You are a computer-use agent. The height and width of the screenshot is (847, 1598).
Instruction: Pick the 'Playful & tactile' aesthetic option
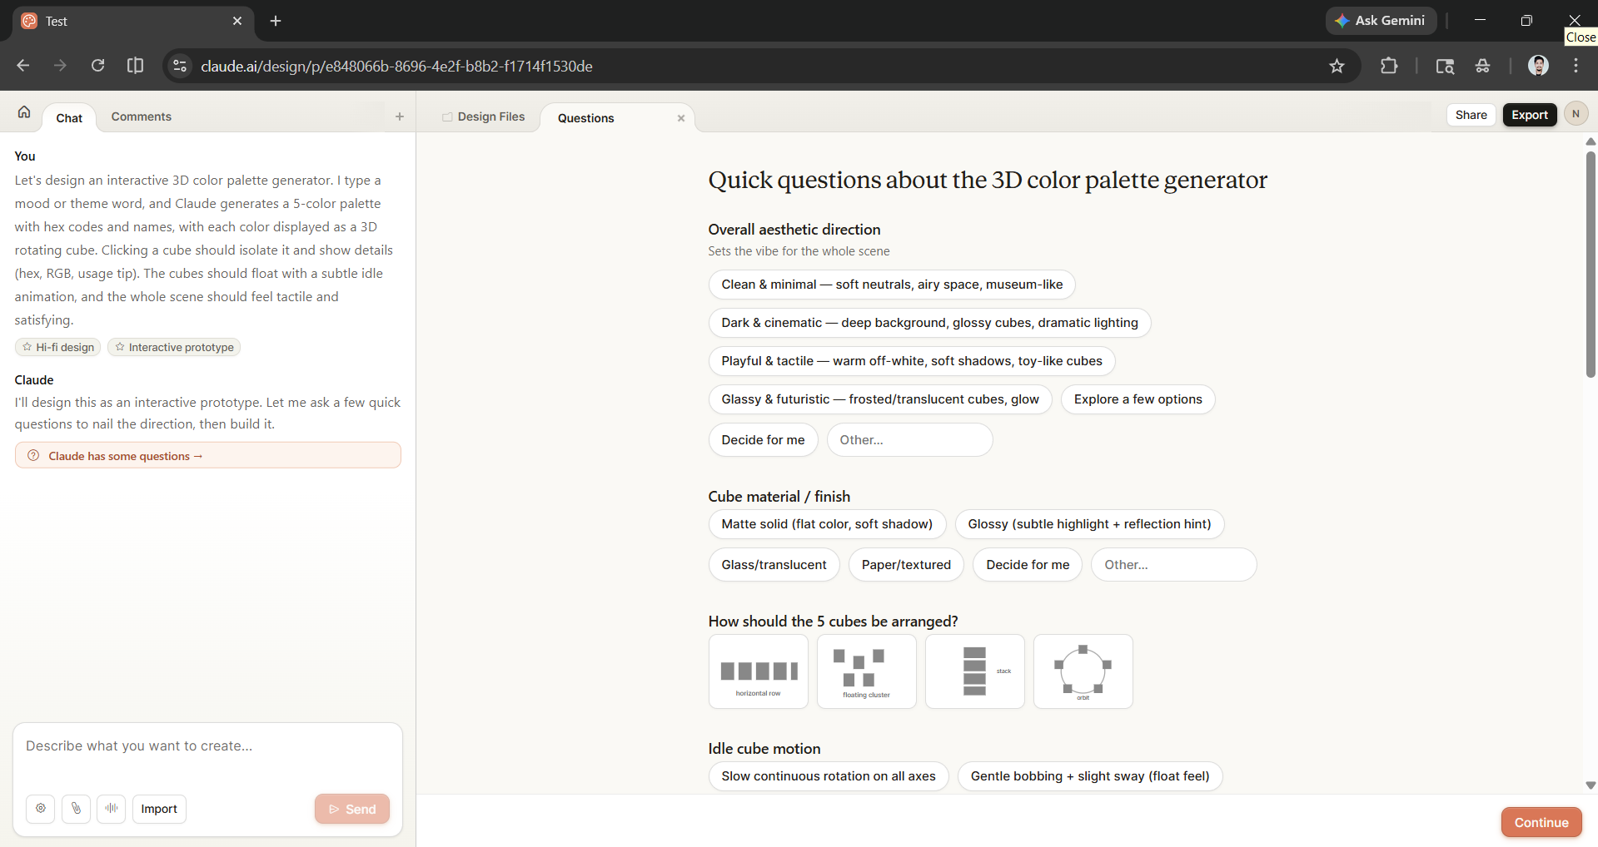pos(912,361)
